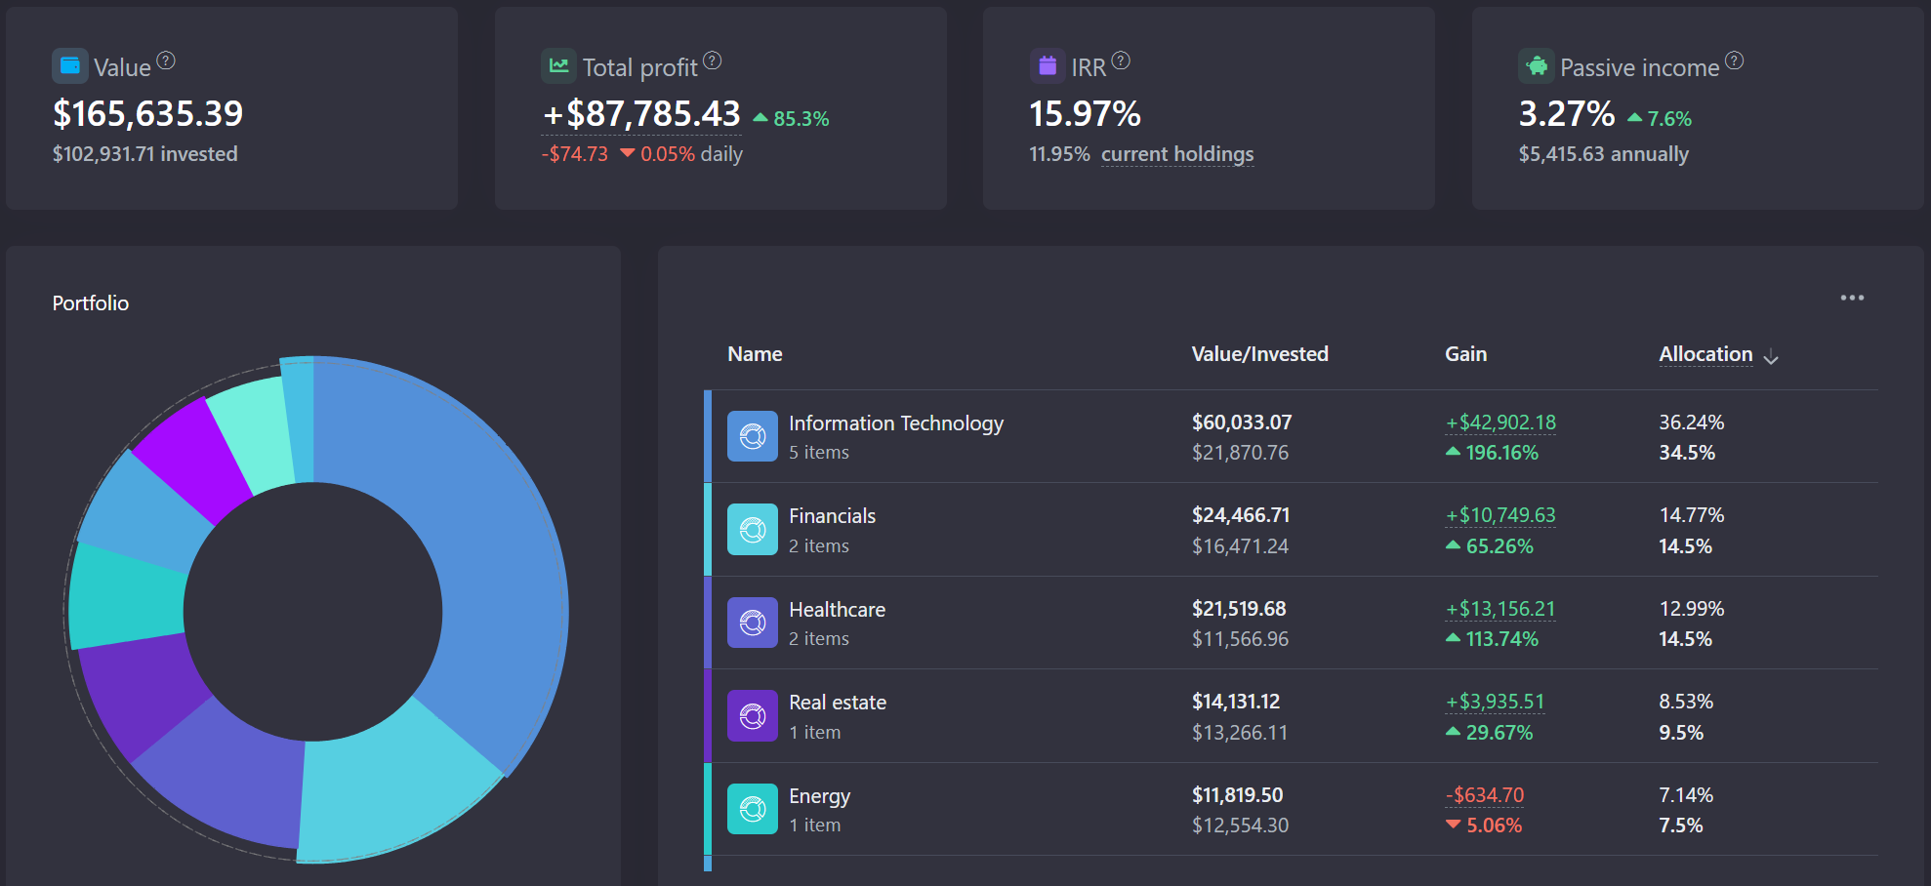Click the Total profit chart icon

pyautogui.click(x=557, y=64)
